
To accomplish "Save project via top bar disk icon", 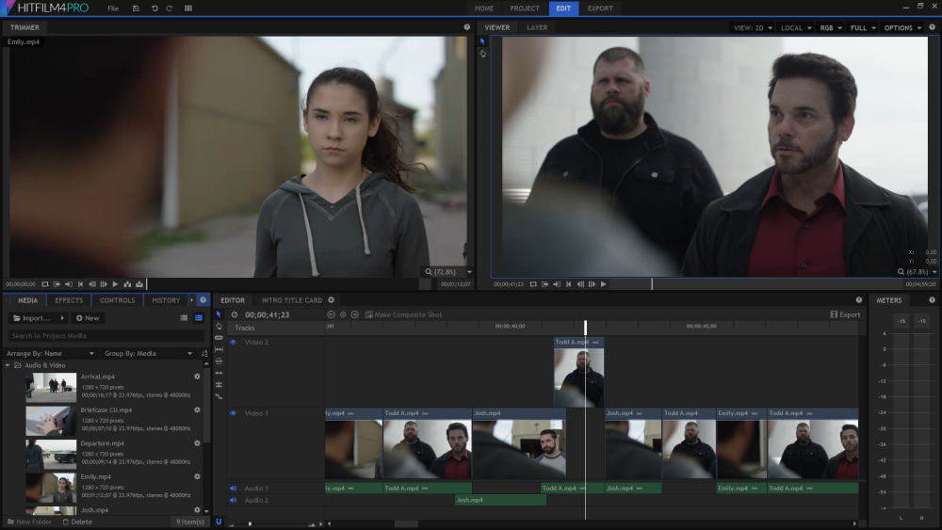I will tap(136, 8).
